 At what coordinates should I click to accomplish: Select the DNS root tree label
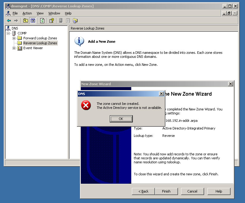click(x=15, y=28)
